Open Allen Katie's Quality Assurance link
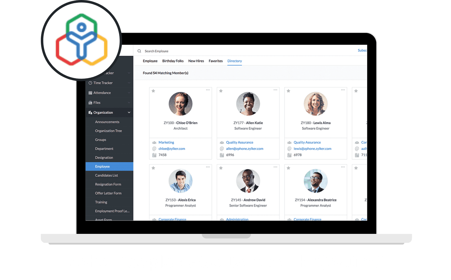This screenshot has height=280, width=451. 240,142
